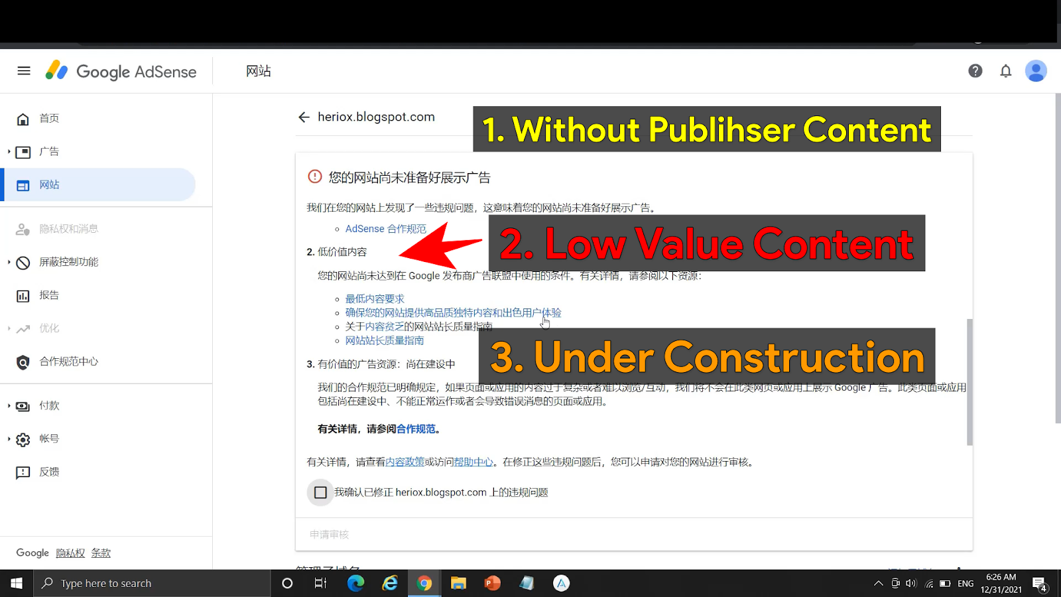This screenshot has height=597, width=1061.
Task: Click the 申请审核 request review button
Action: click(x=329, y=535)
